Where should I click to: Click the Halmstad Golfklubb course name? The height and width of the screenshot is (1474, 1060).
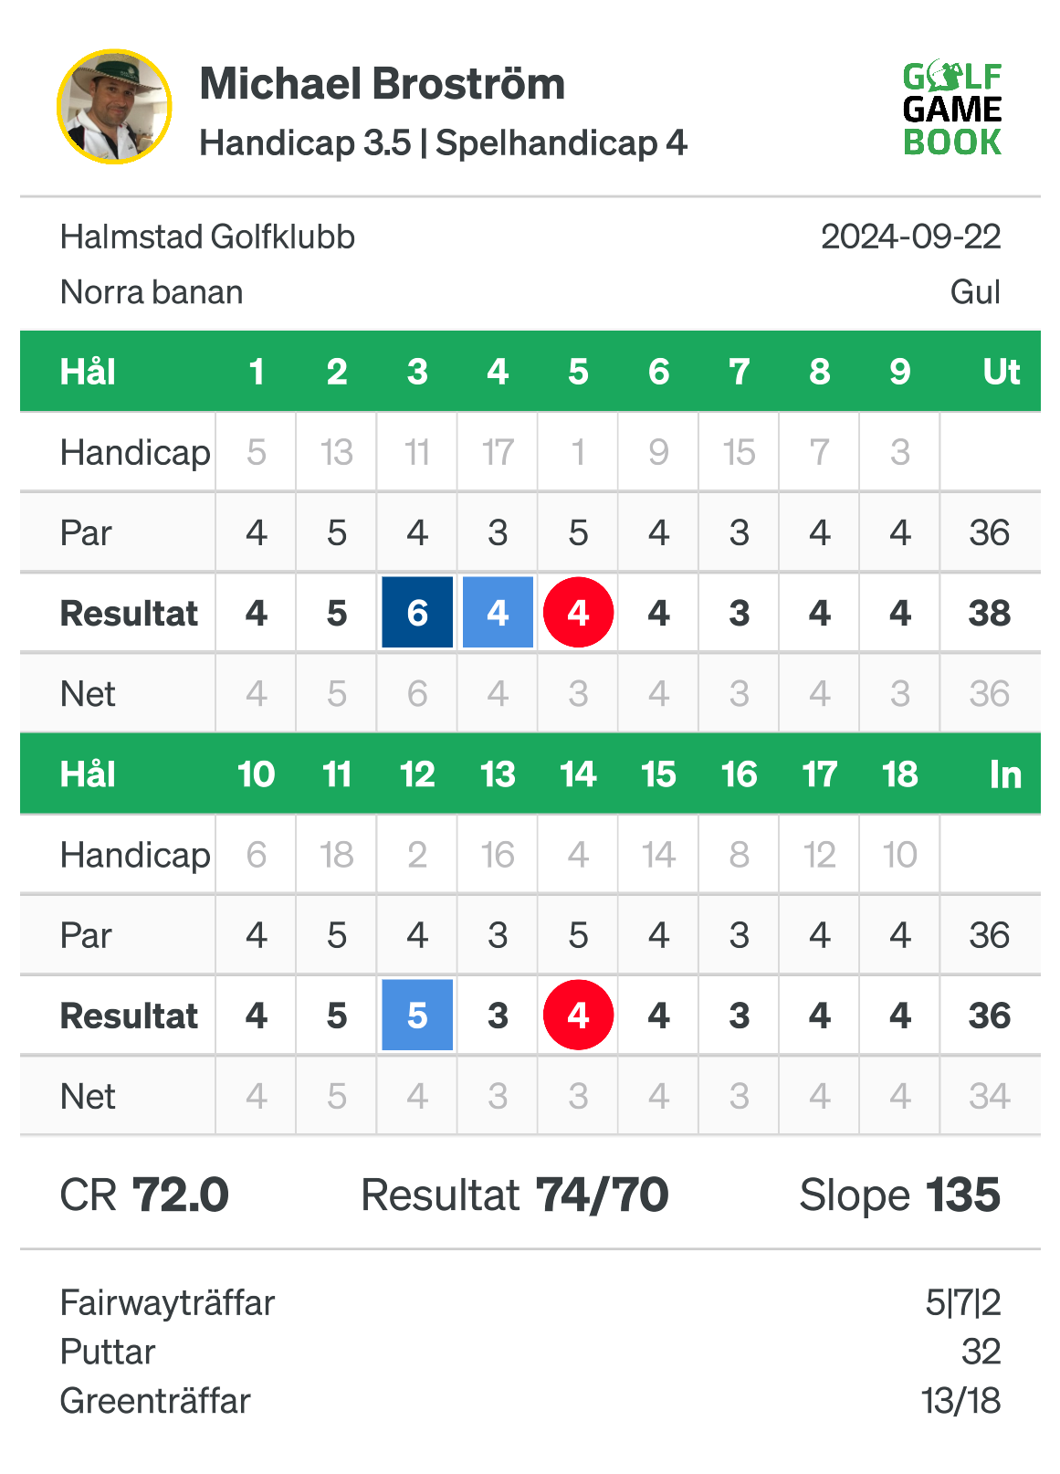207,237
